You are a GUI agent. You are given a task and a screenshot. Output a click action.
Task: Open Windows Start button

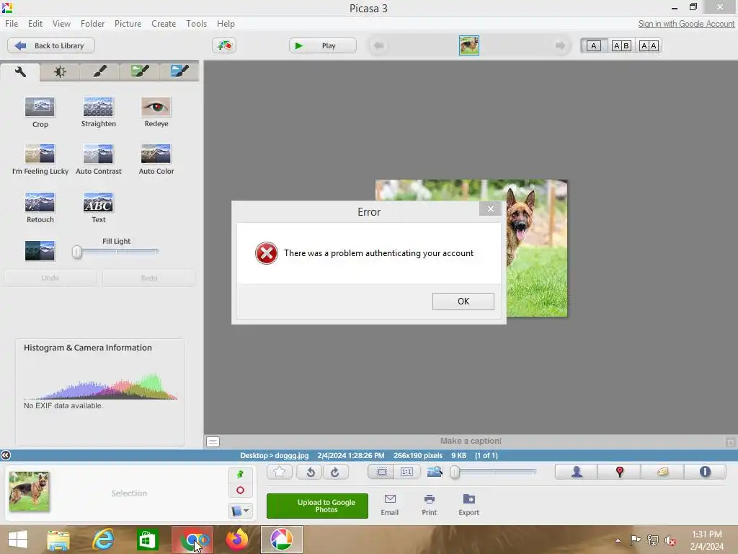coord(18,540)
